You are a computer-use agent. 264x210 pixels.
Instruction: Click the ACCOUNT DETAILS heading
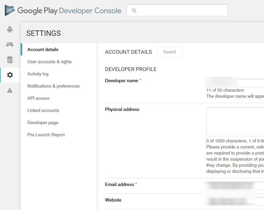tap(129, 52)
